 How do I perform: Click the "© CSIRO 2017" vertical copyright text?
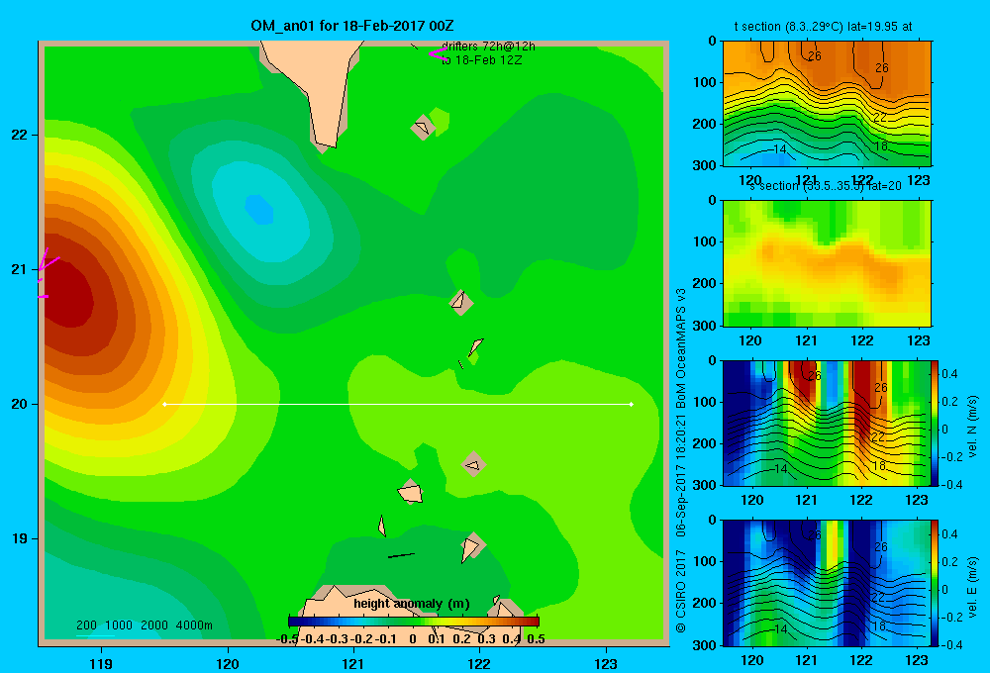click(681, 591)
